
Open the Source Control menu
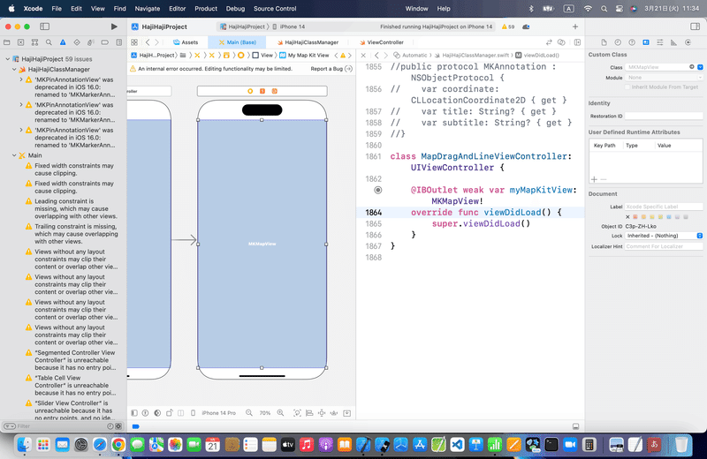coord(275,9)
